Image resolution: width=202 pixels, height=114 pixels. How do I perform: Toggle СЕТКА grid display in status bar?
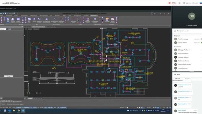click(x=13, y=108)
